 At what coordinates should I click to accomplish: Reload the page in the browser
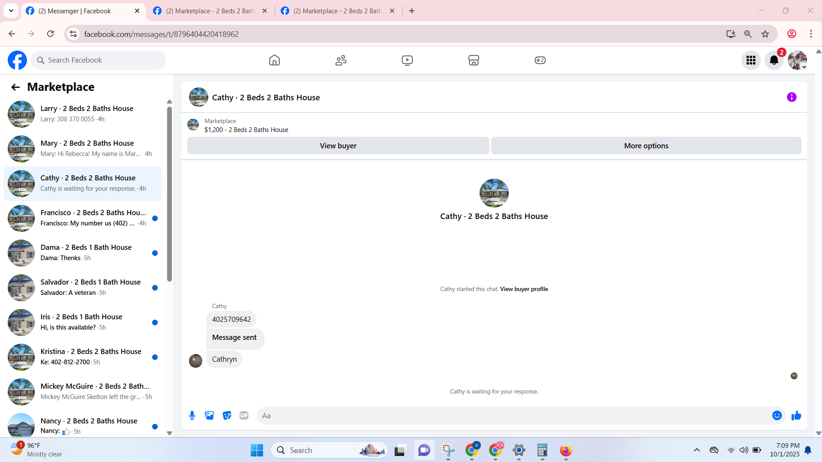pos(50,34)
